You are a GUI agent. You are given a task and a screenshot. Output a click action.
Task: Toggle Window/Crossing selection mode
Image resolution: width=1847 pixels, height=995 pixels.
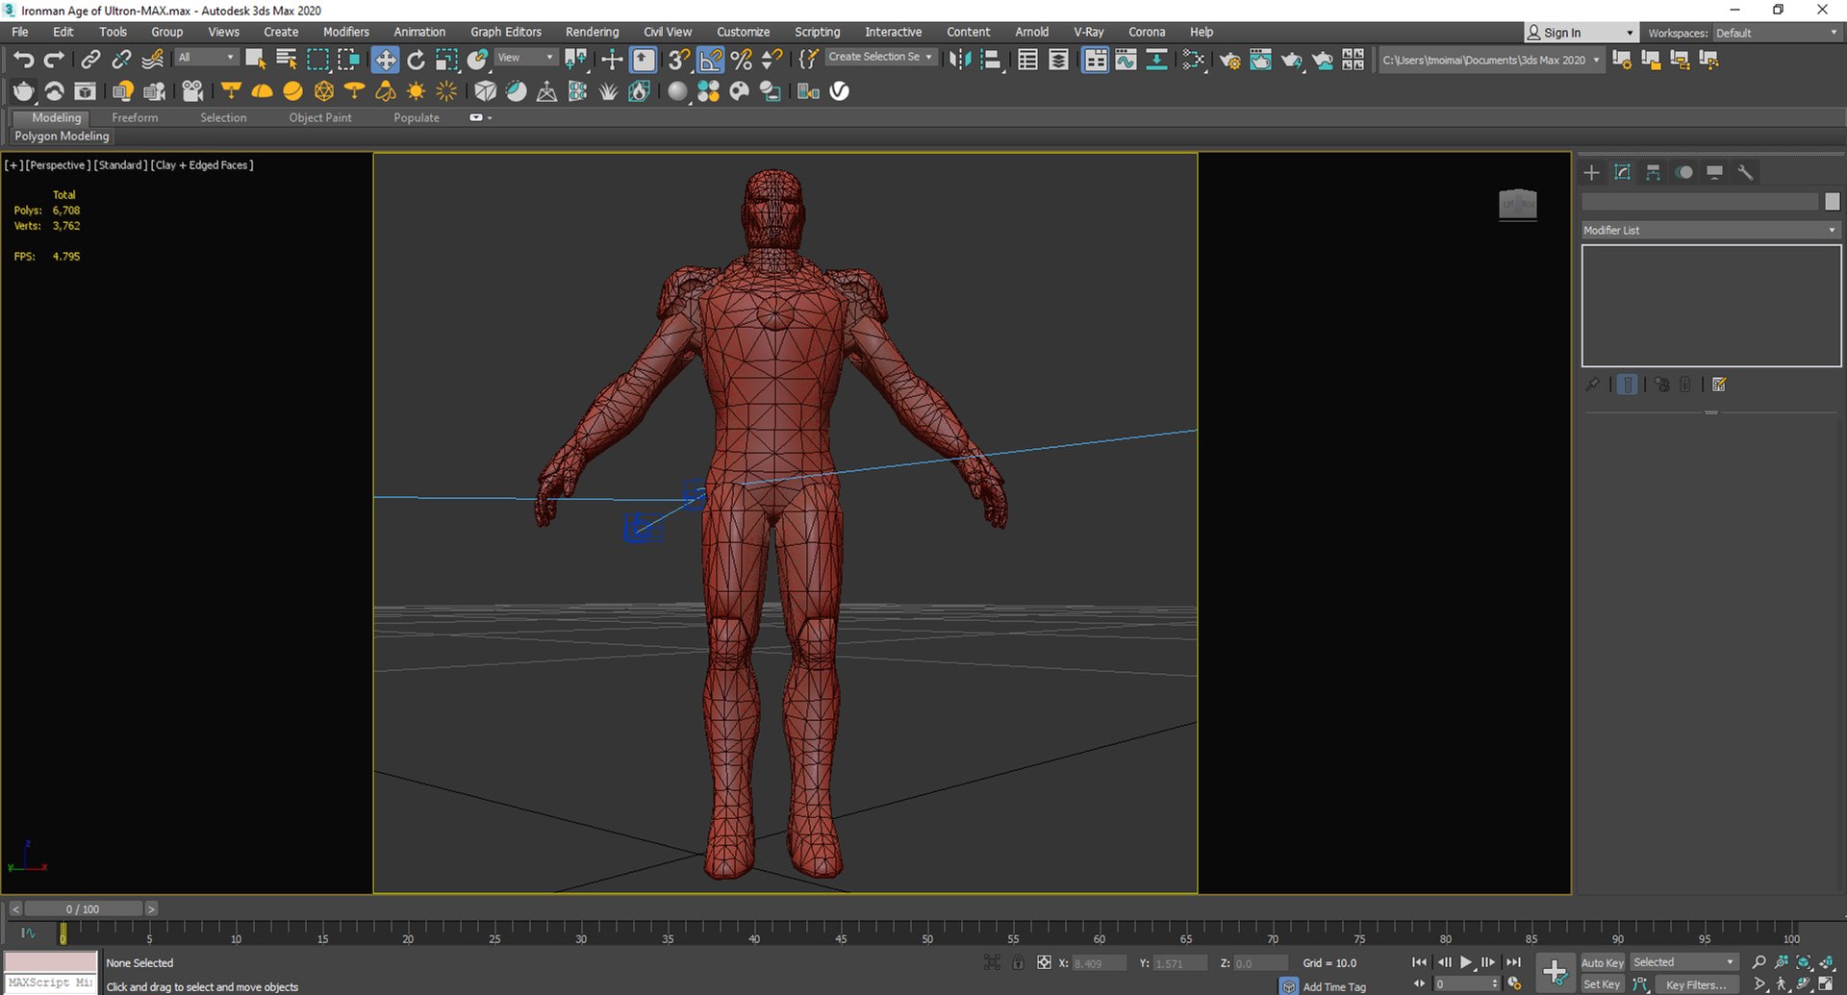click(348, 60)
